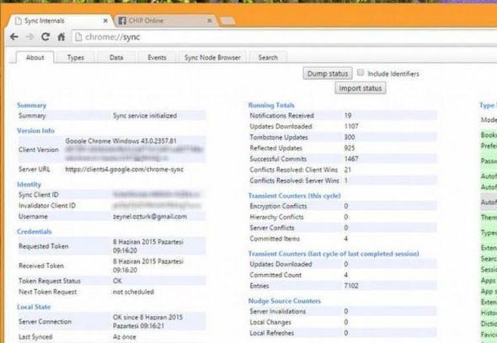497x343 pixels.
Task: Click the Hierarchy Conflicts row label
Action: 277,217
